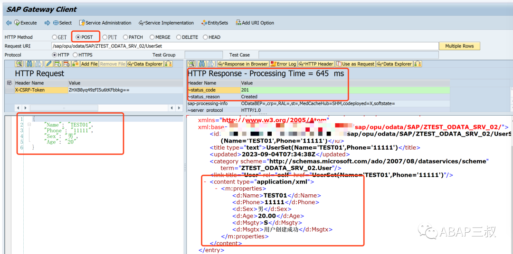Click Find binoculars icon in HTTP Response toolbar
Image resolution: width=513 pixels, height=254 pixels.
click(202, 63)
